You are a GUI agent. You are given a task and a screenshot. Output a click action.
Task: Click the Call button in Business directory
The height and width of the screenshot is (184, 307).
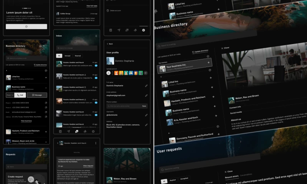coord(20,95)
